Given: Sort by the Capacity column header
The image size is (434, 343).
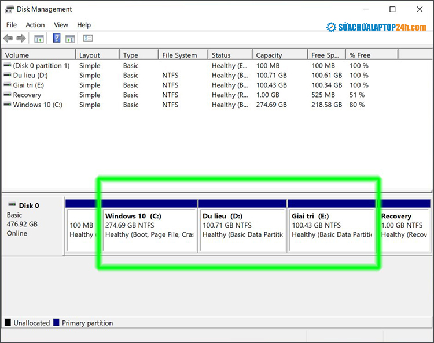Looking at the screenshot, I should point(280,55).
